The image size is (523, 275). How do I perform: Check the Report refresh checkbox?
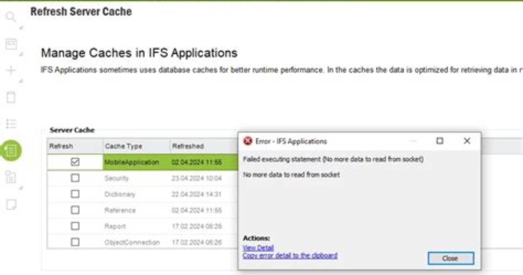pyautogui.click(x=75, y=226)
